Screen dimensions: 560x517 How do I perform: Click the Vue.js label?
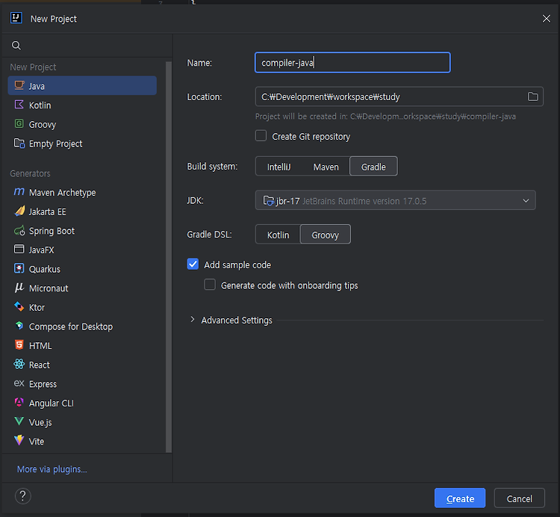[40, 422]
